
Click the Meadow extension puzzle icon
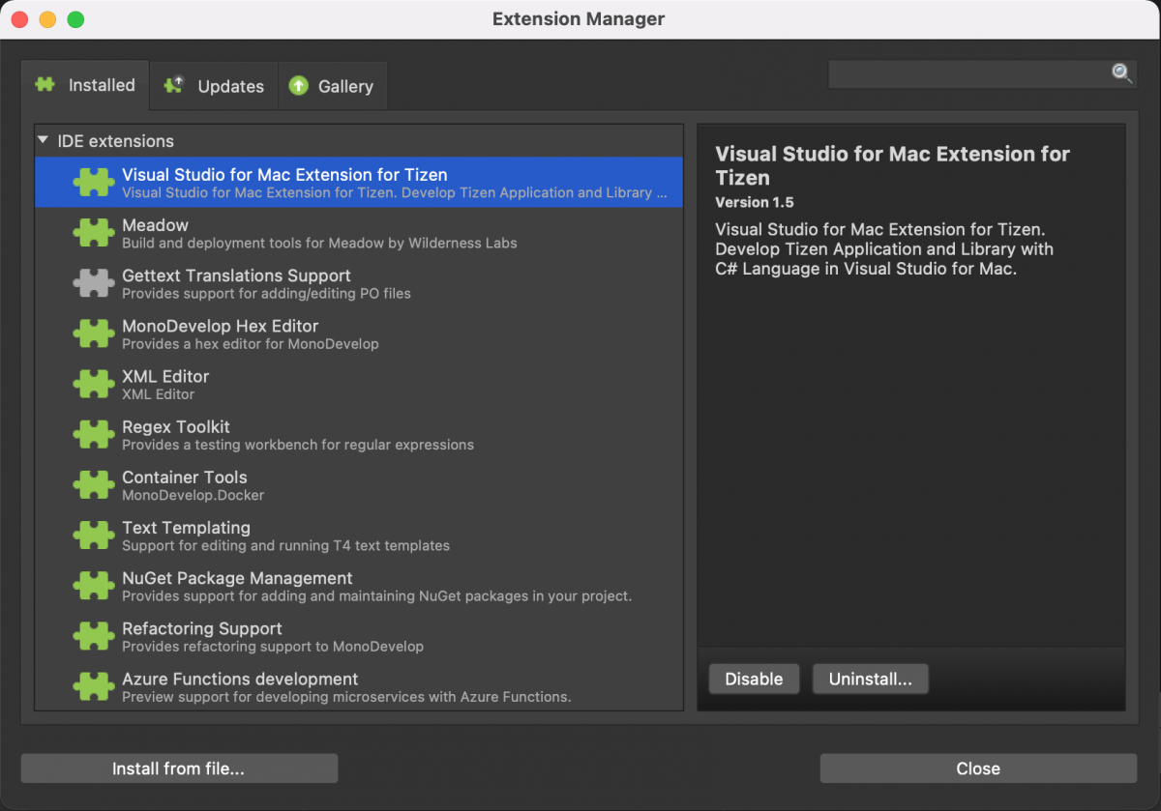coord(94,233)
